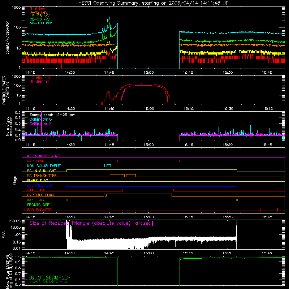
Task: Click the '50-100 keV' legend label
Action: (x=41, y=23)
